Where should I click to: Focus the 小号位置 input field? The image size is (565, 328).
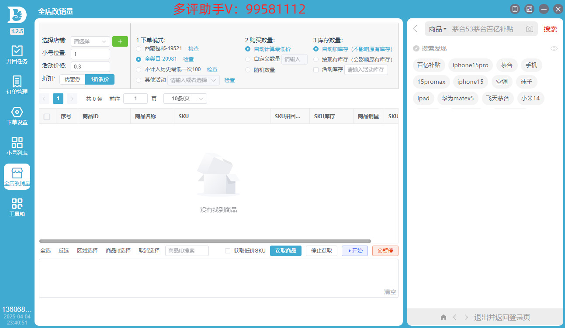pyautogui.click(x=90, y=54)
